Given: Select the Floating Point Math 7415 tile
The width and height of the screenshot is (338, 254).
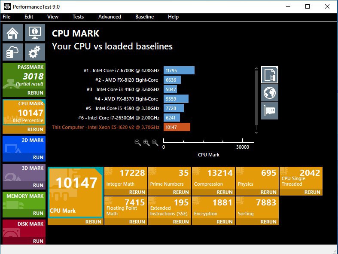Looking at the screenshot, I should click(126, 208).
